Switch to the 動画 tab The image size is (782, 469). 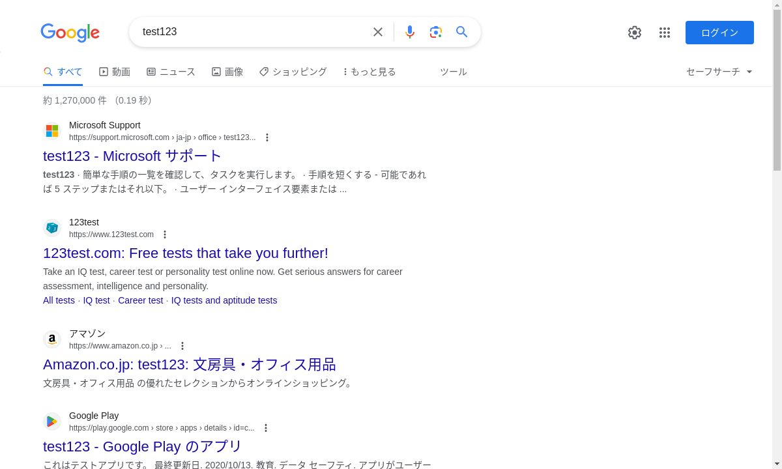(x=115, y=72)
